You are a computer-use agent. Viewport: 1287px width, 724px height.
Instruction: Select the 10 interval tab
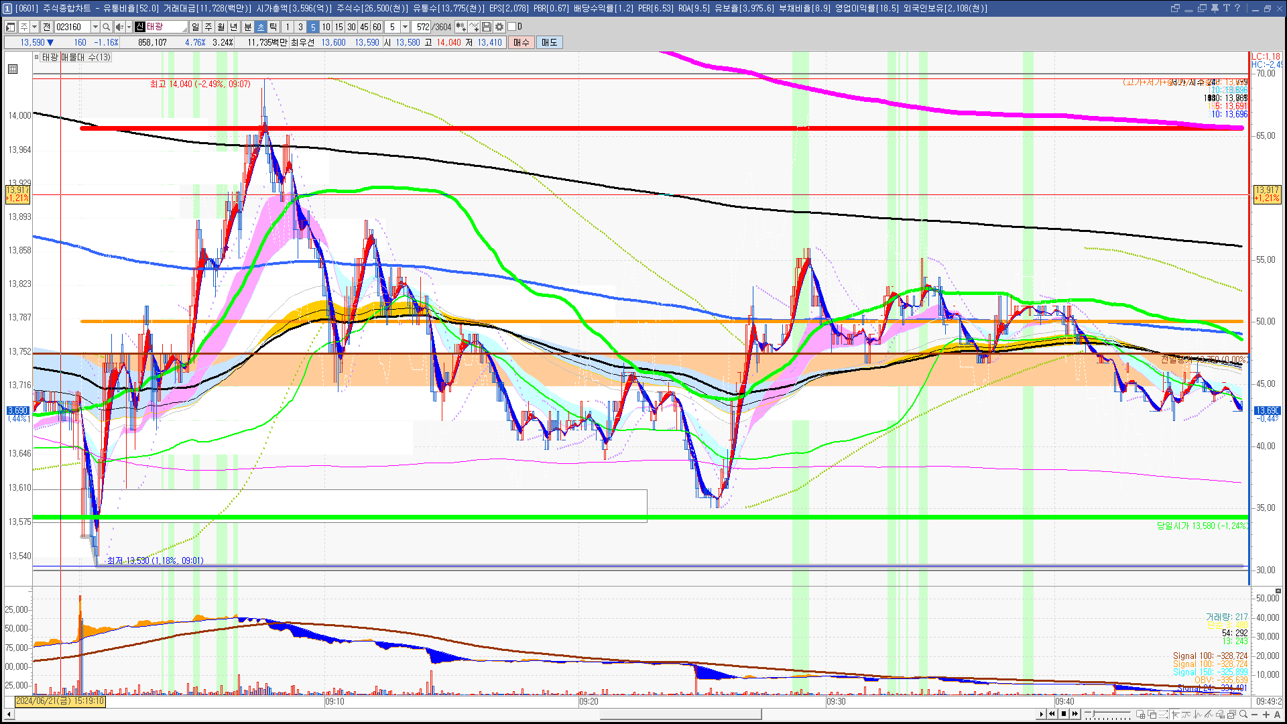pos(326,27)
